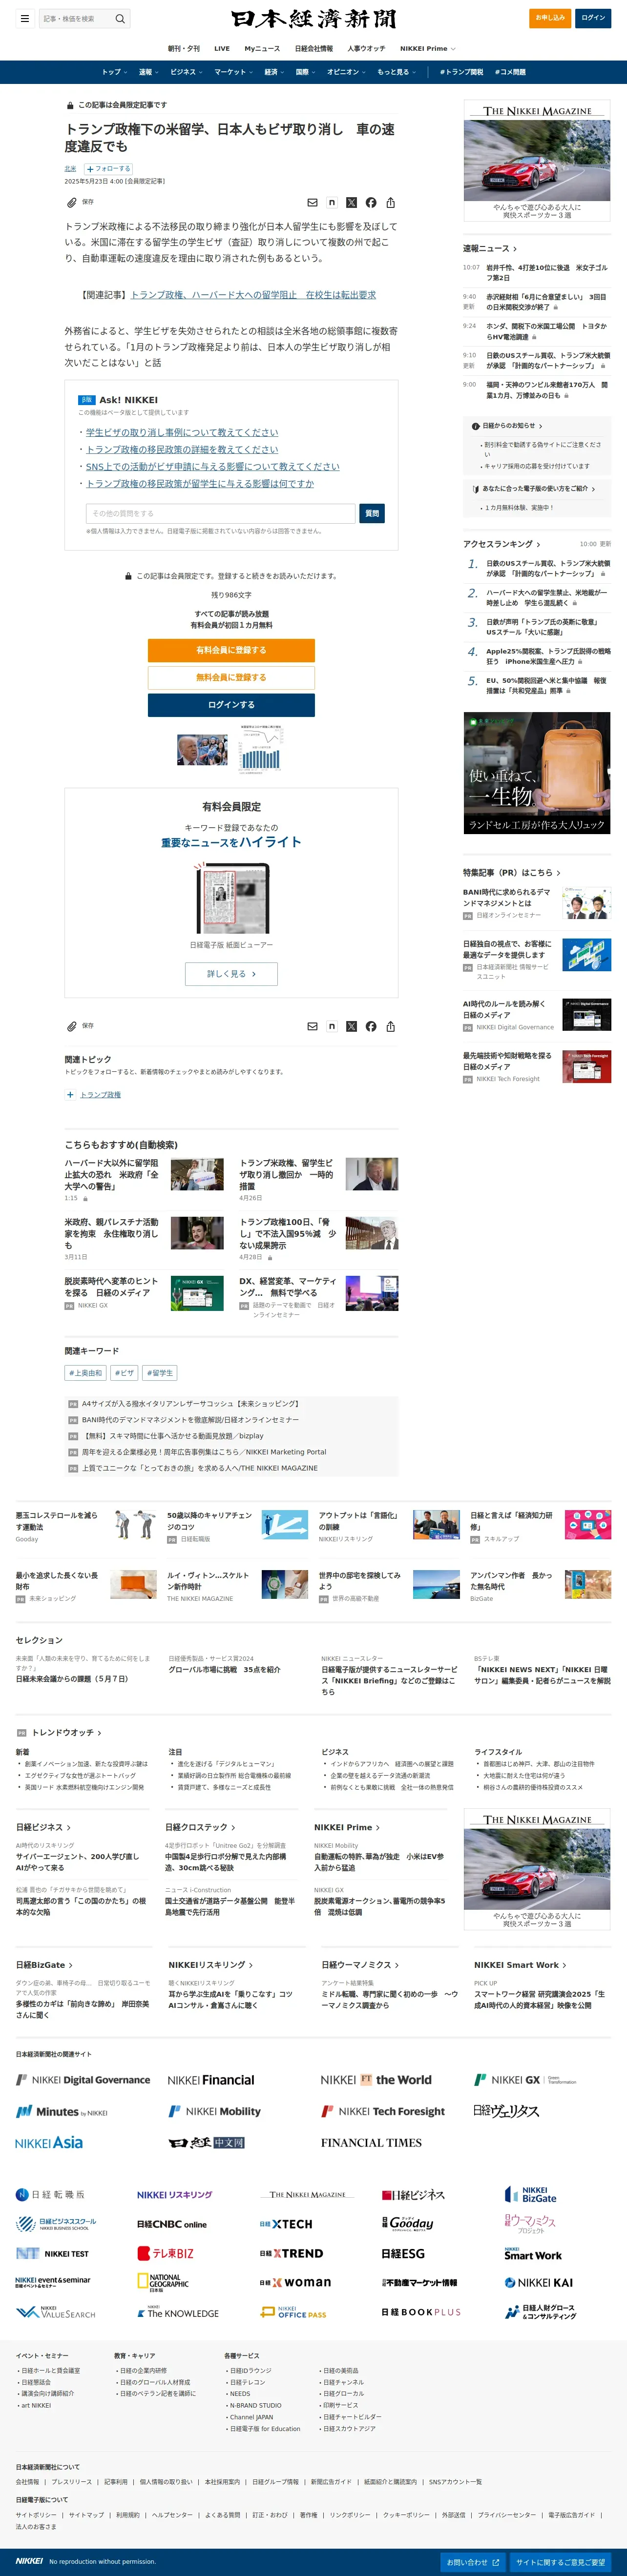Open the LIVE menu item
Viewport: 627px width, 2576px height.
pyautogui.click(x=222, y=48)
